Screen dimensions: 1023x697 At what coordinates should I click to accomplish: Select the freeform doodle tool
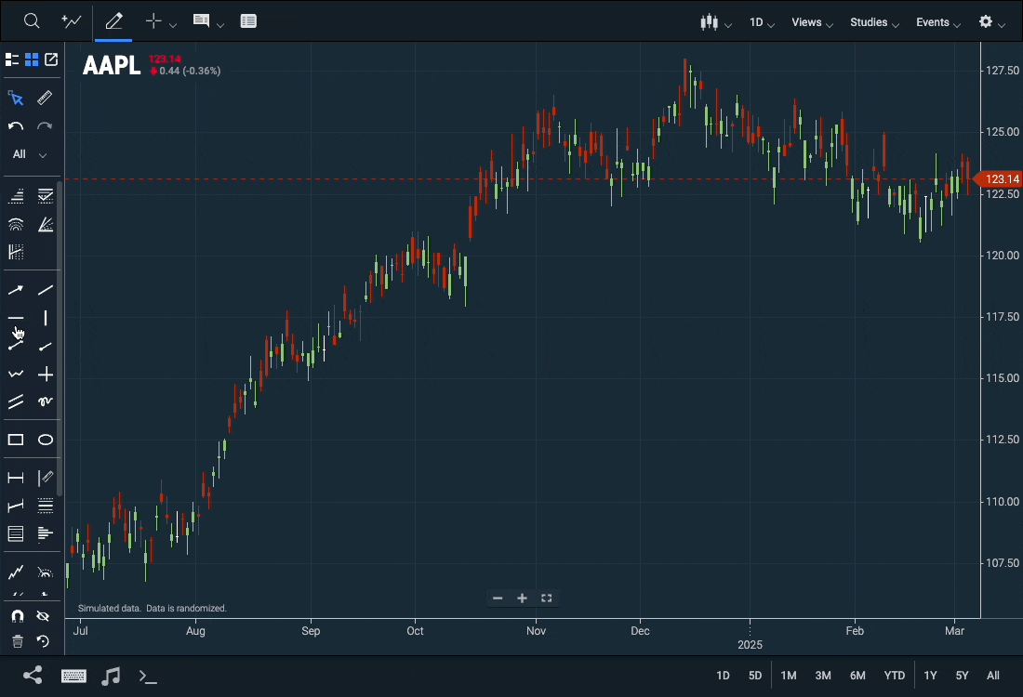point(45,401)
